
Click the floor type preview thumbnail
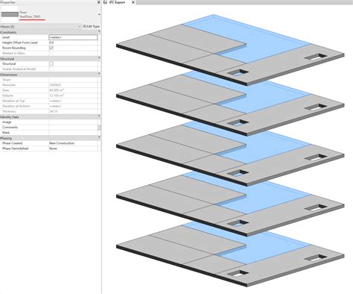click(10, 14)
